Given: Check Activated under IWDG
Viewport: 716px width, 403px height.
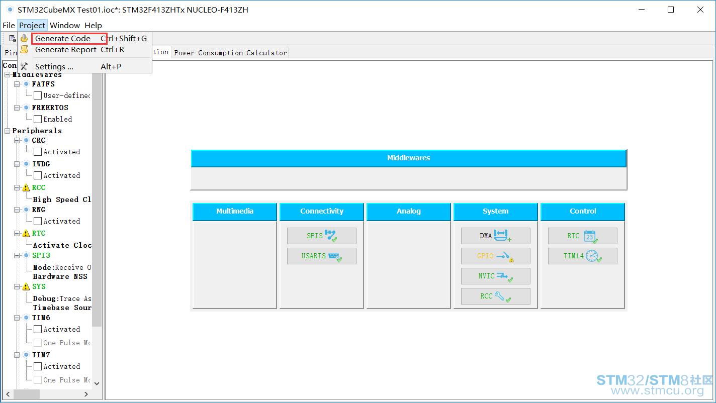Looking at the screenshot, I should [x=38, y=175].
